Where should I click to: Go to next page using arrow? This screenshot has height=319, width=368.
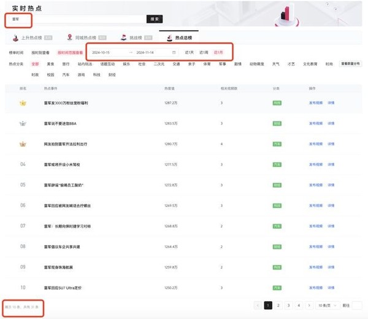(x=309, y=305)
